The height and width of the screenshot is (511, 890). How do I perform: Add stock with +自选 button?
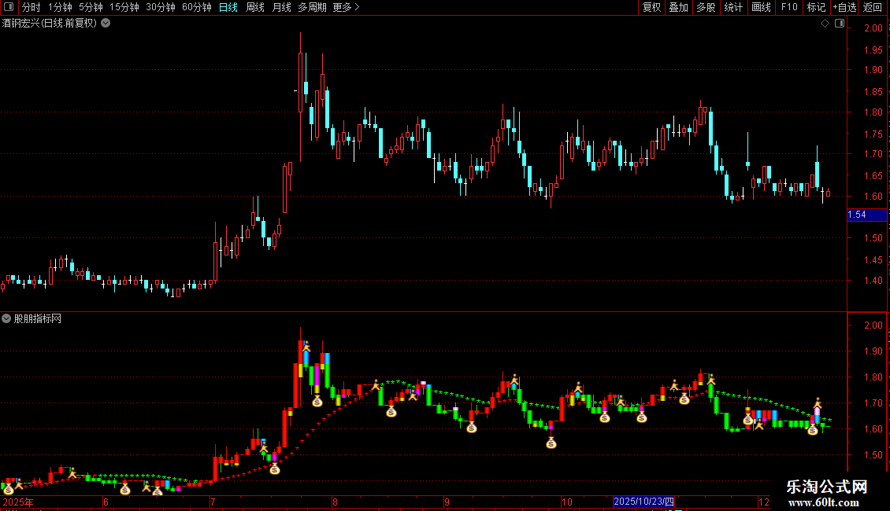[x=844, y=7]
